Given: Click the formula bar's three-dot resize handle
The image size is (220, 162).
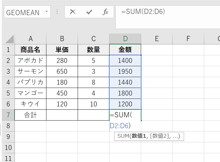Looking at the screenshot, I should point(57,12).
